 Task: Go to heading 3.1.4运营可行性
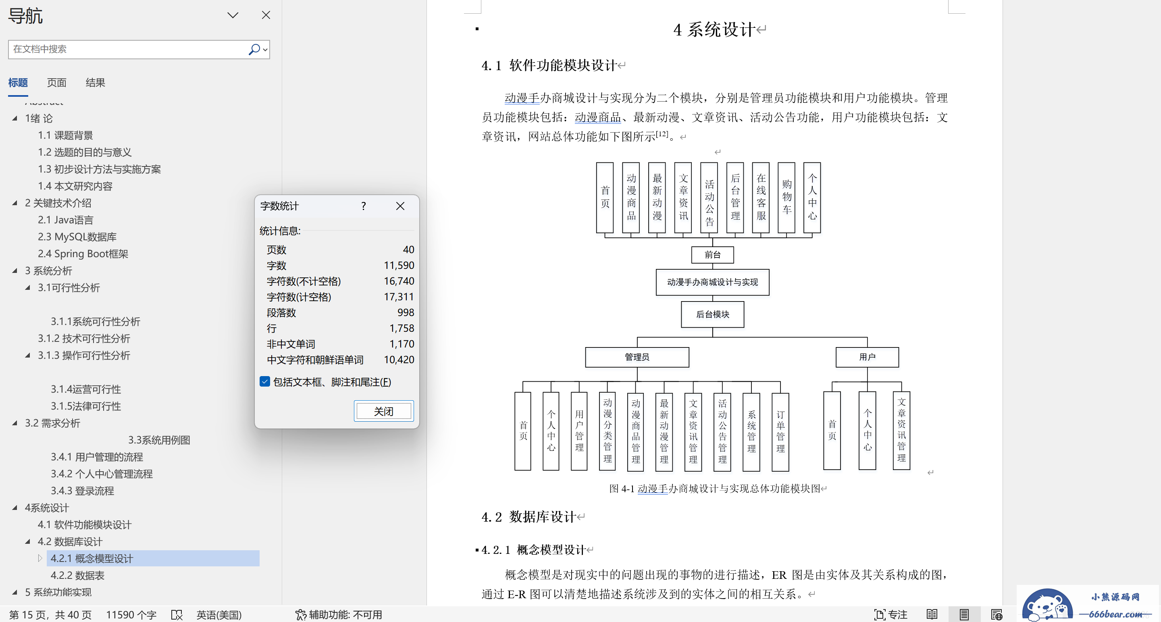coord(85,389)
